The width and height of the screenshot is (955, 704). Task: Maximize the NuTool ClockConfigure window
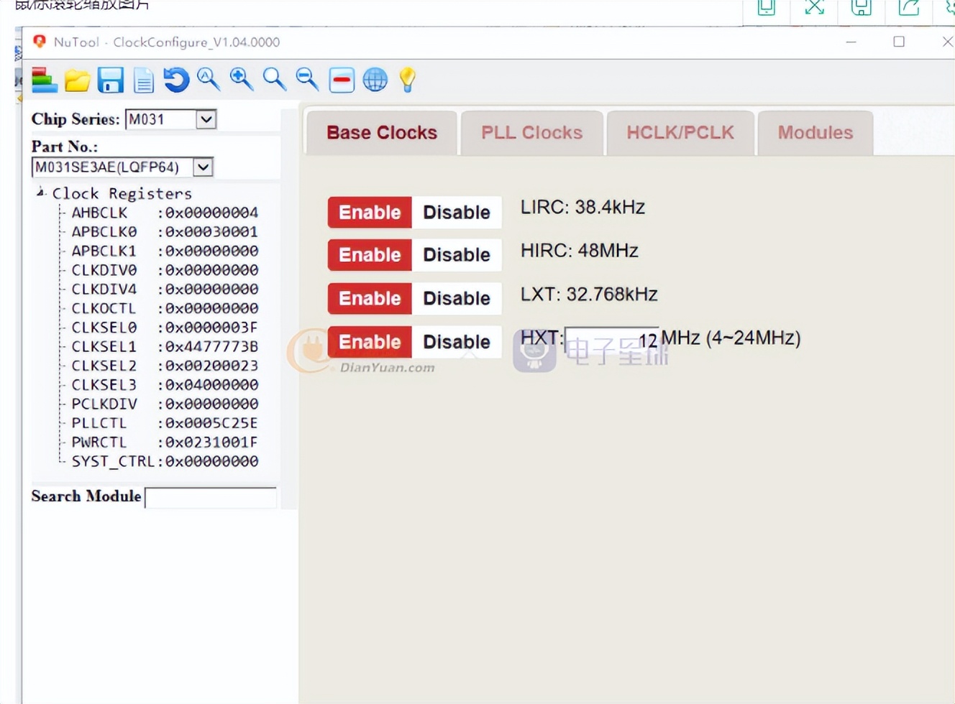click(899, 42)
